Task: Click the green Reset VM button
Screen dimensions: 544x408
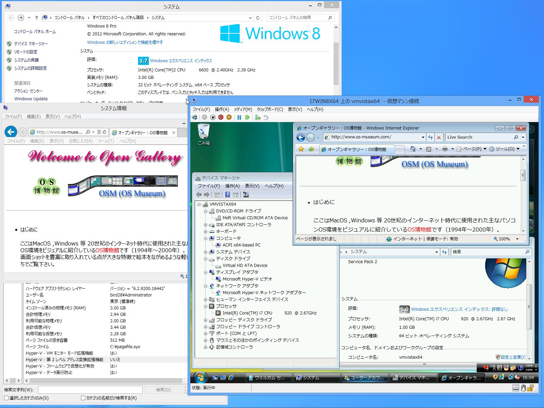Action: 248,117
